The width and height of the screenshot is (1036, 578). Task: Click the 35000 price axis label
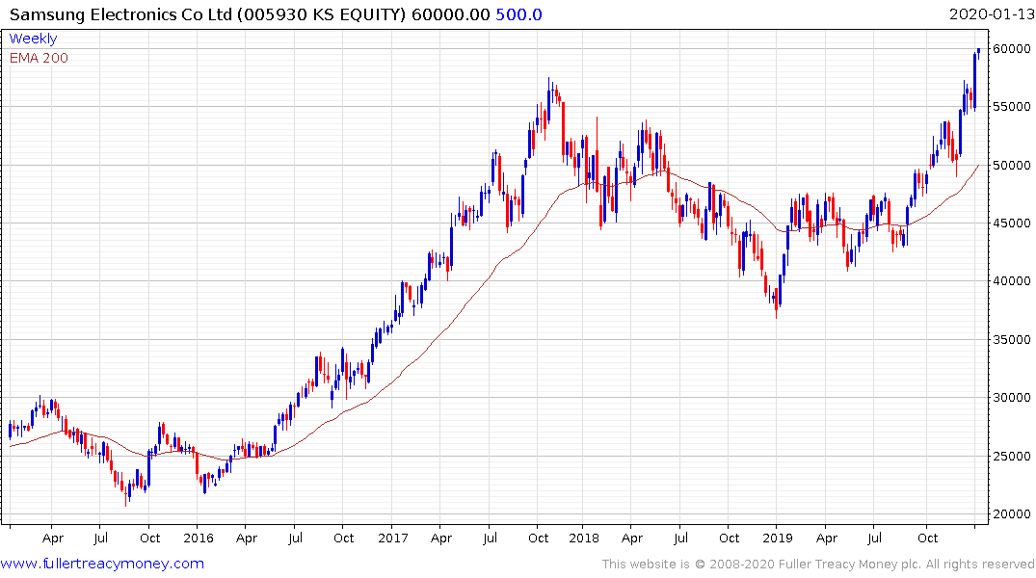coord(1011,339)
